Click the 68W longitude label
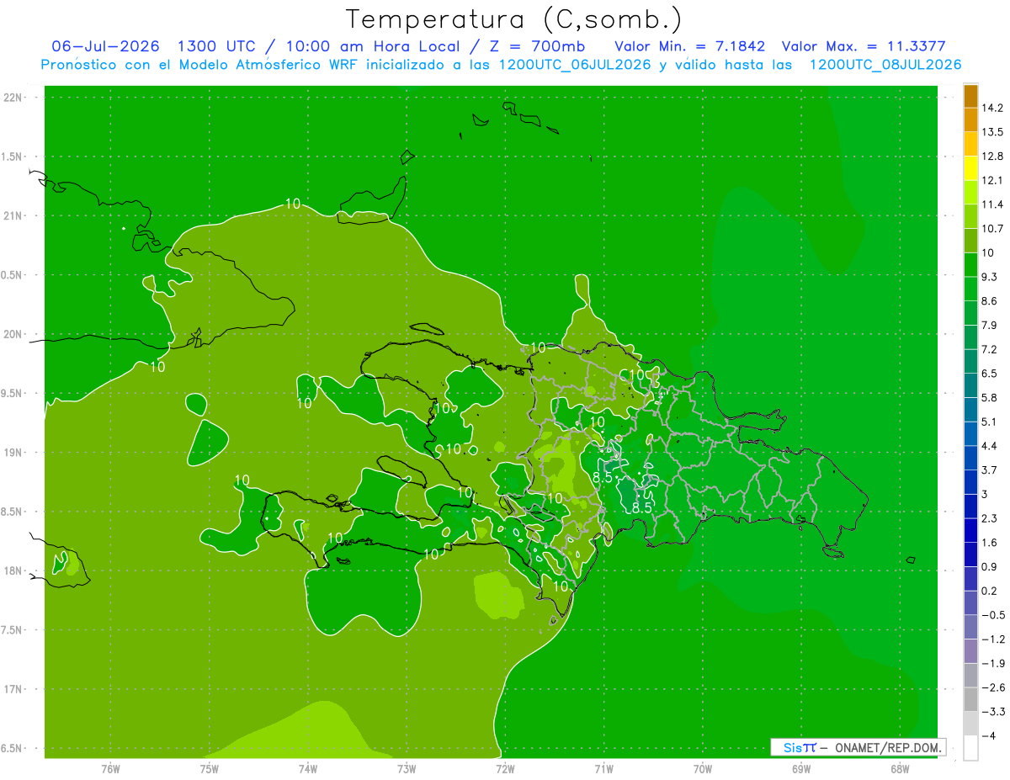 tap(900, 768)
